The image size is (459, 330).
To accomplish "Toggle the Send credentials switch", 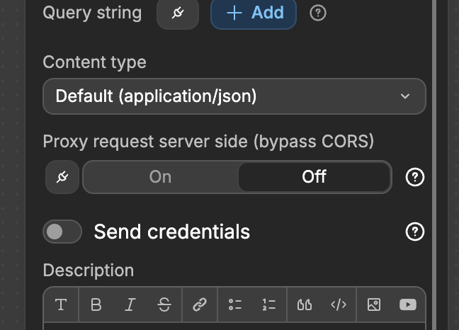I will pos(62,232).
